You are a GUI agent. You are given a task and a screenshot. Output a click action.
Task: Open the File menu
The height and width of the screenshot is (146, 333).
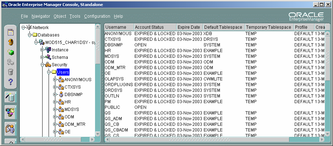[x=24, y=16]
